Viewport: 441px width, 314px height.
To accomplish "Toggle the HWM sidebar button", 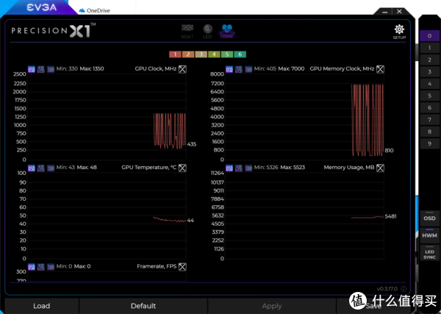I will click(x=429, y=235).
